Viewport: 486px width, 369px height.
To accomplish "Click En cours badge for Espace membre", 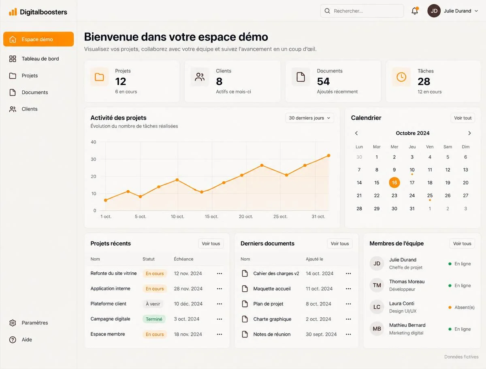I will click(155, 334).
